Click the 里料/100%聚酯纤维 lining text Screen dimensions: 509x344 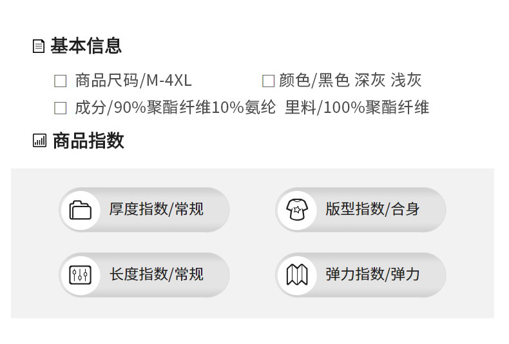pos(357,108)
